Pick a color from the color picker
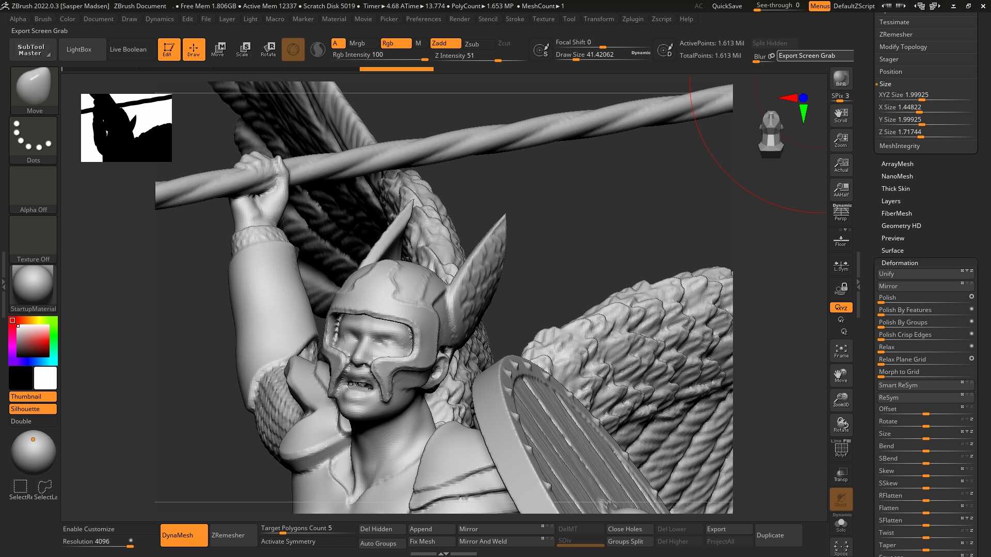991x557 pixels. (33, 339)
